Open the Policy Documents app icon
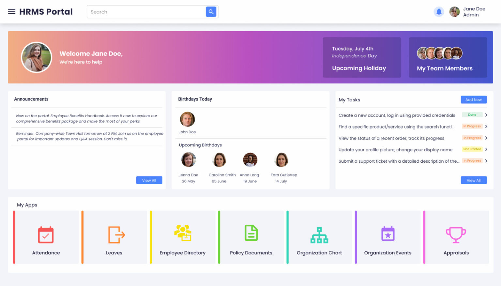501x286 pixels. pos(251,233)
